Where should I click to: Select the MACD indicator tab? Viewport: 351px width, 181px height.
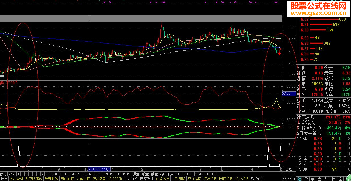tap(12, 174)
